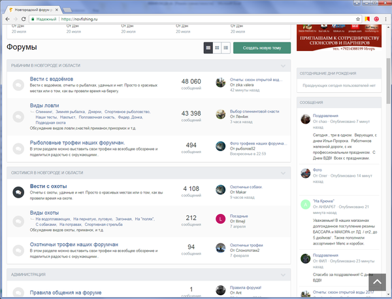Collapse 'Рыбачим в Новгороде и области' category
Screen dimensions: 392x299
[283, 66]
